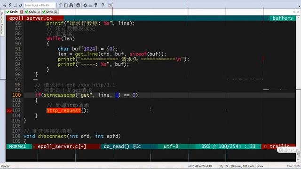Switch to the Kevin (2) session tab
The height and width of the screenshot is (169, 301).
50,12
